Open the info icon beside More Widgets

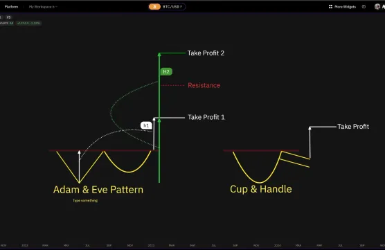coord(364,7)
